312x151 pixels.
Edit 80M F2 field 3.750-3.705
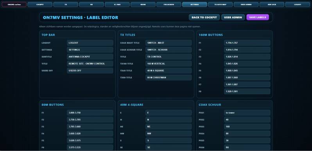pyautogui.click(x=90, y=120)
